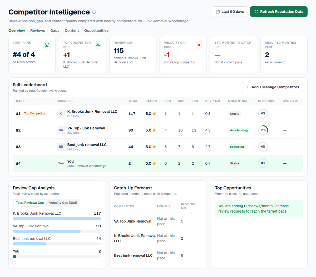
Task: Click the info icon beside Competitor Intelligence
Action: coord(94,12)
